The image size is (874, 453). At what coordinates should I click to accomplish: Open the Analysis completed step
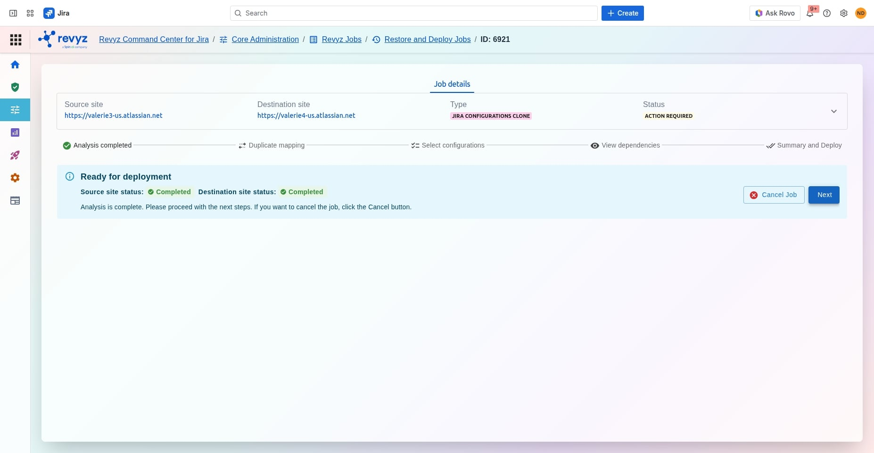pos(97,146)
